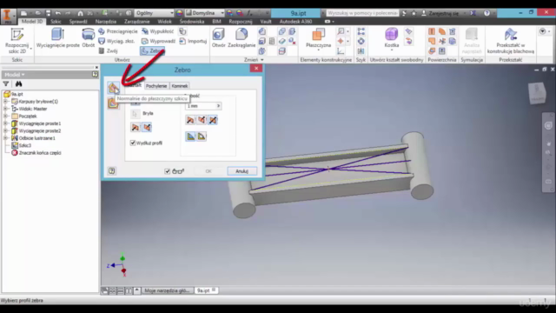Switch to the Pochylenie tab in Żebro dialog
This screenshot has height=313, width=556.
[x=156, y=86]
